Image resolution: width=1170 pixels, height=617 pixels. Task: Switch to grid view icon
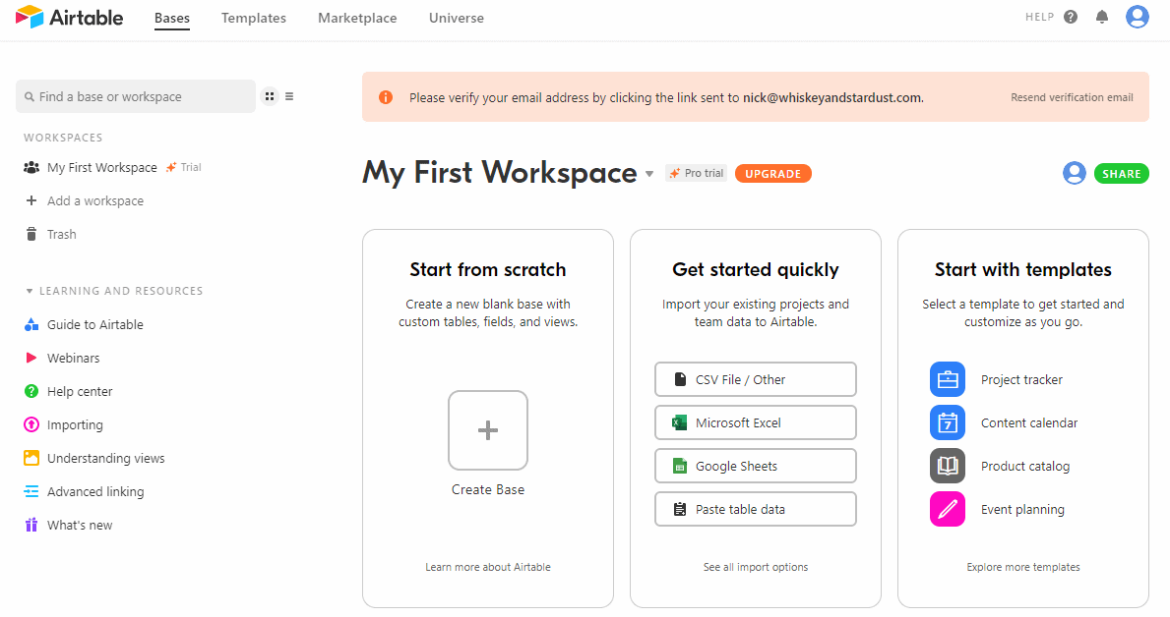click(270, 96)
